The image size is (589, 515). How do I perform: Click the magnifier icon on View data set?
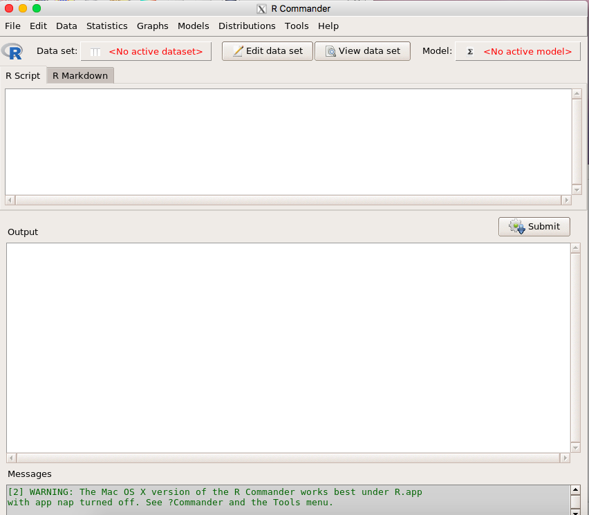point(330,51)
